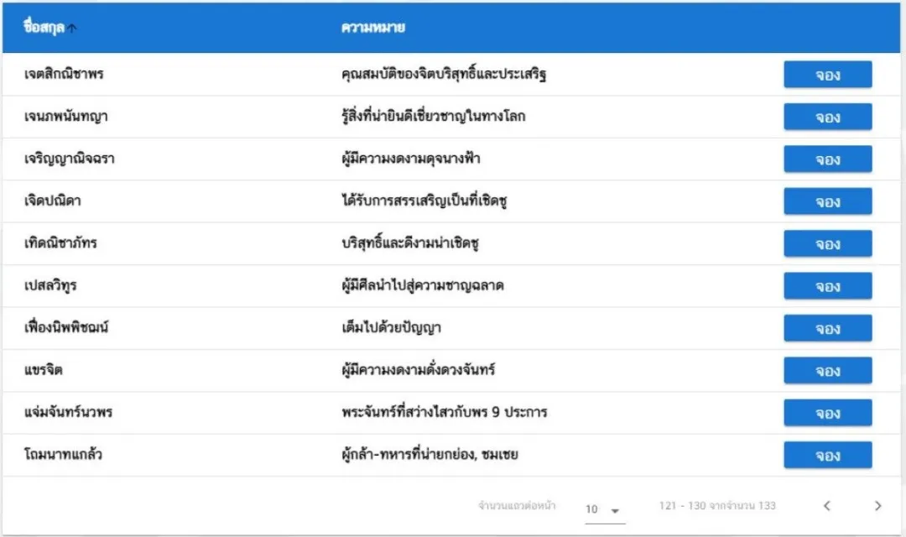This screenshot has height=537, width=906.
Task: Select the row for เจิดปณิดา surname
Action: [451, 201]
